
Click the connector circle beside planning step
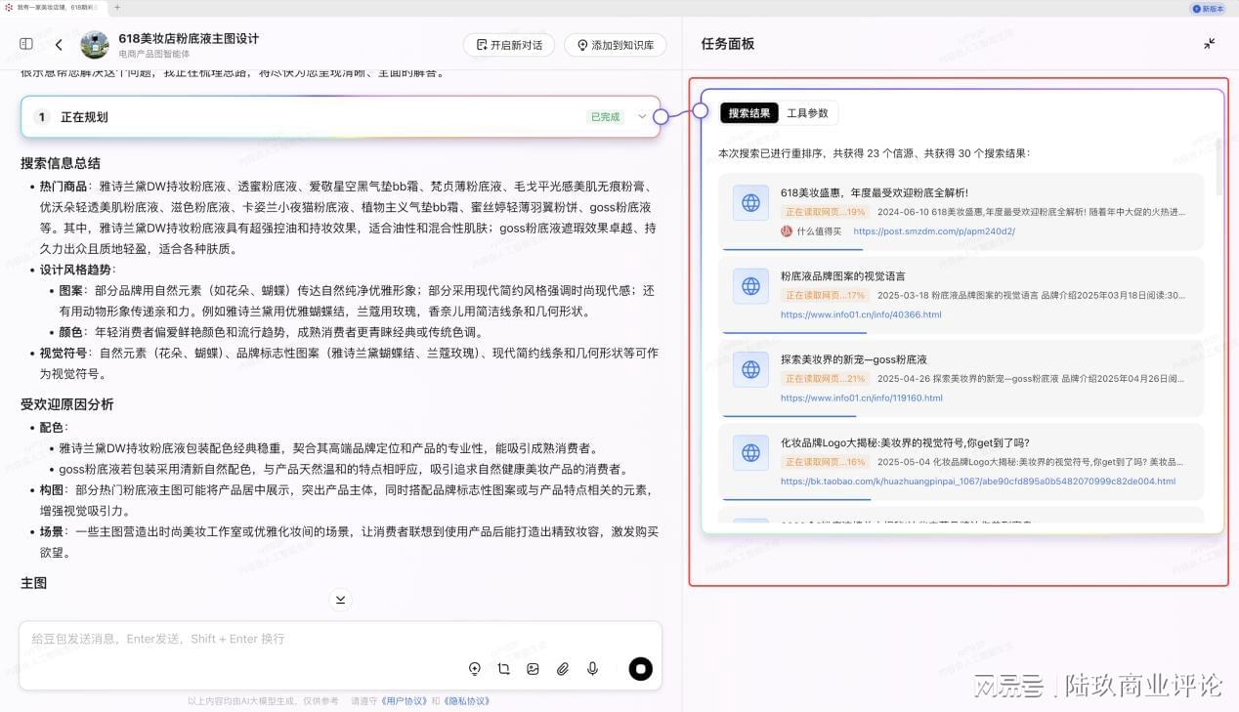661,117
